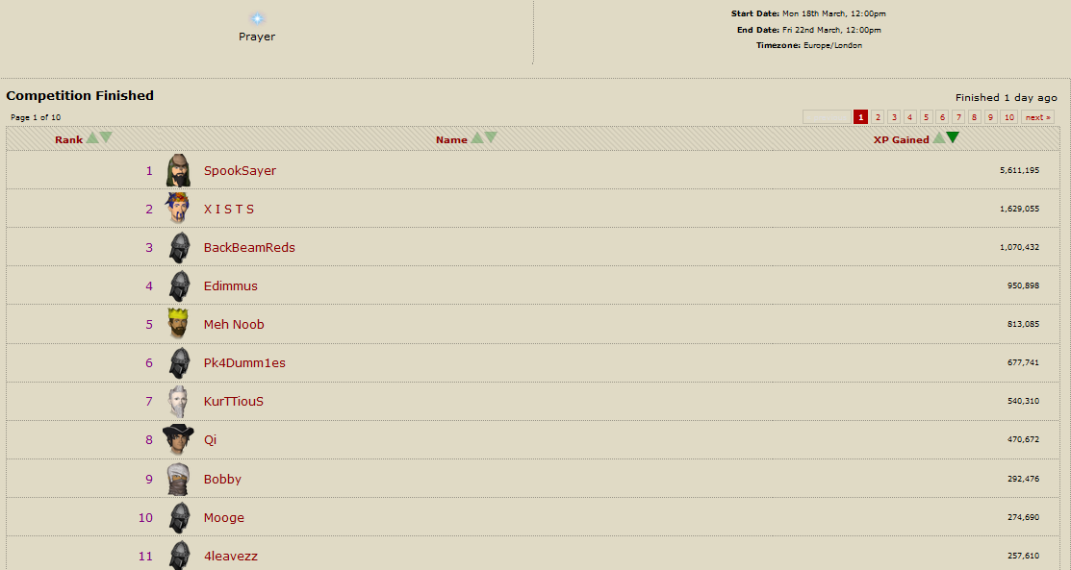This screenshot has height=570, width=1071.
Task: Click Bobby's turbaned avatar icon
Action: point(178,479)
